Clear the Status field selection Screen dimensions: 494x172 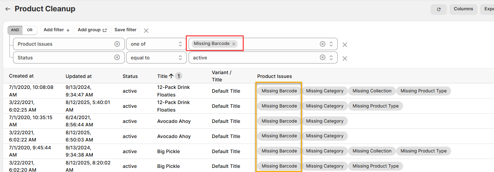coord(117,58)
